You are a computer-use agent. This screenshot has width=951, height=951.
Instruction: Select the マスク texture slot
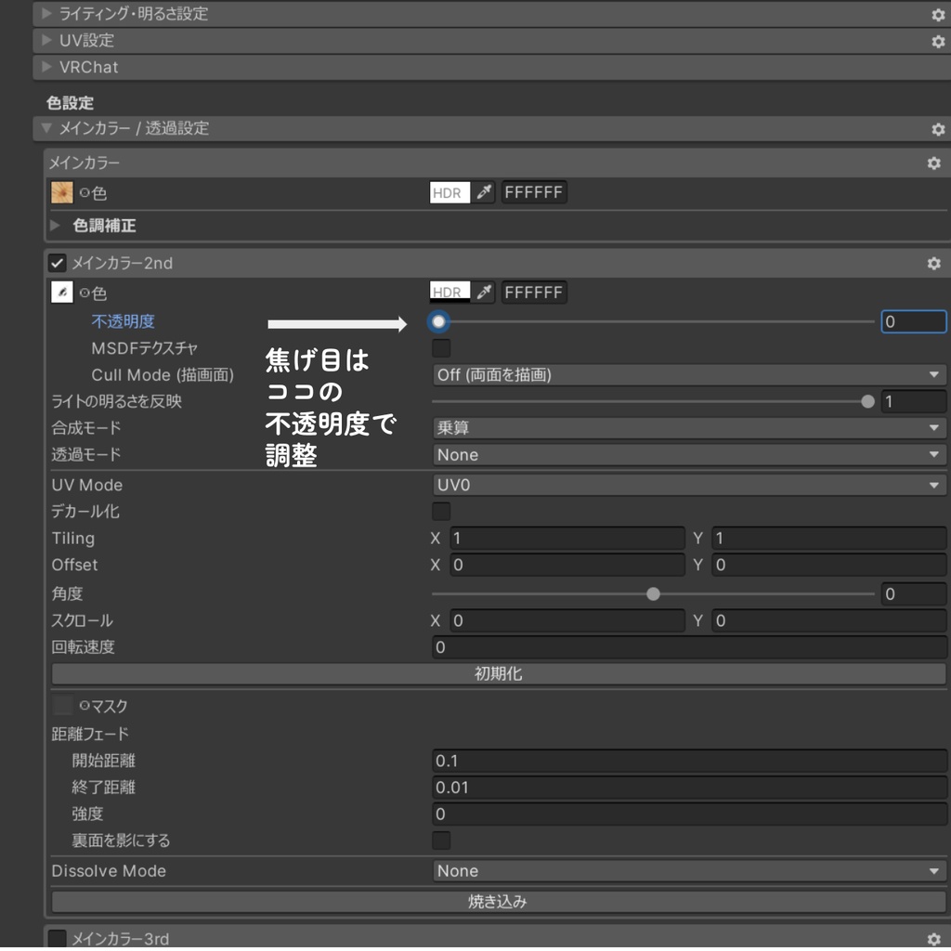point(62,706)
